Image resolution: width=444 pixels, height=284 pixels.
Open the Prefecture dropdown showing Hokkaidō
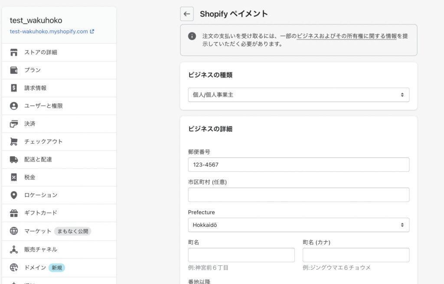(298, 225)
